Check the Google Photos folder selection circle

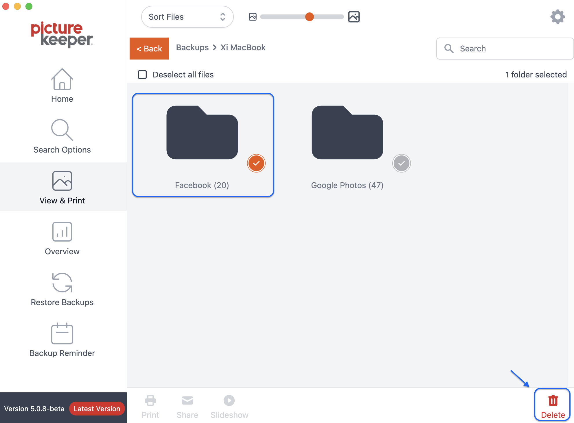pos(401,163)
